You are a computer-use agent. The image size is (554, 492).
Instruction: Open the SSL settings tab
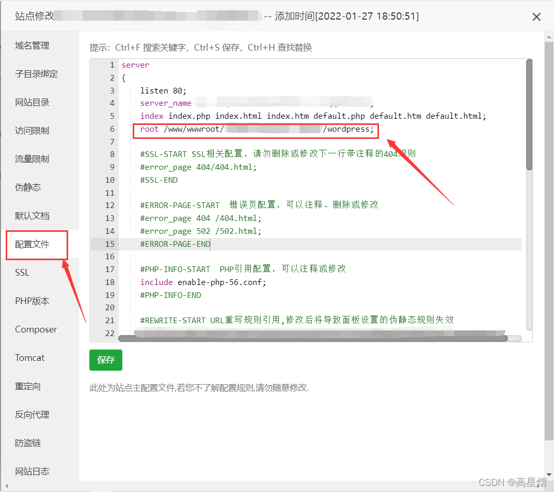(22, 273)
